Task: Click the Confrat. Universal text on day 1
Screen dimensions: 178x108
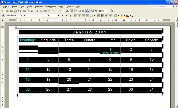Action: (x=110, y=53)
